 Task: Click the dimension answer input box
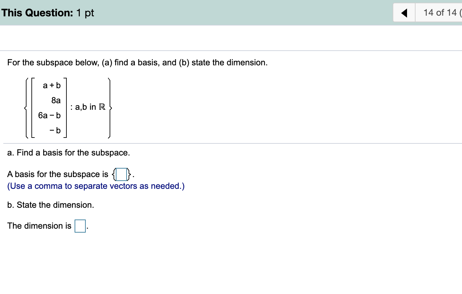click(x=80, y=226)
